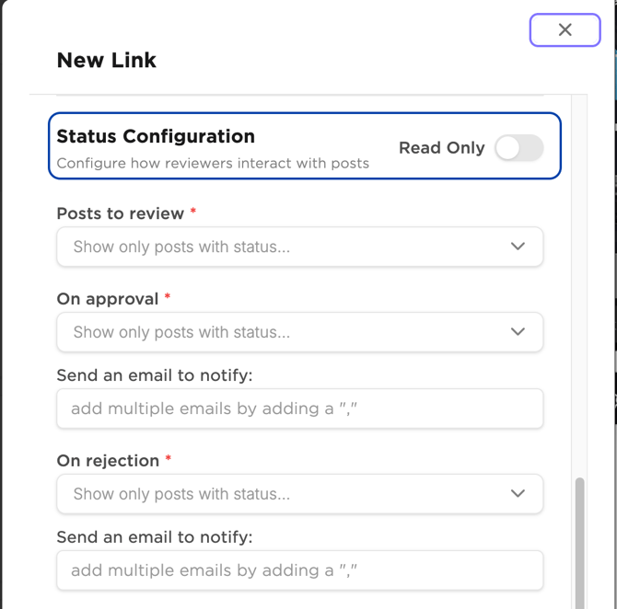Click 'Configure how reviewers interact with posts' text

click(x=213, y=164)
